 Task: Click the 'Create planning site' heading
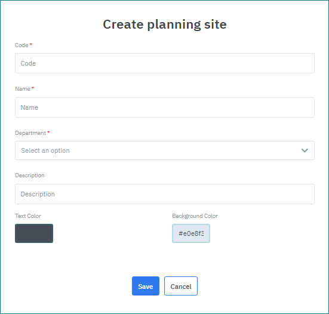point(165,24)
